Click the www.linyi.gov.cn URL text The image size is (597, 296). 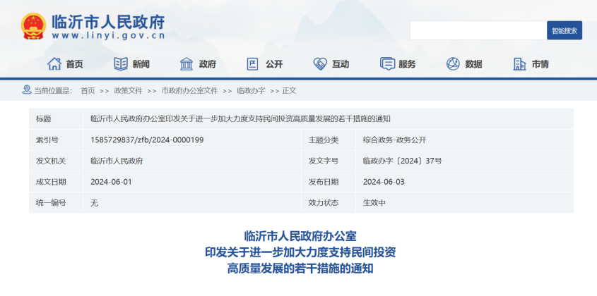coord(108,36)
